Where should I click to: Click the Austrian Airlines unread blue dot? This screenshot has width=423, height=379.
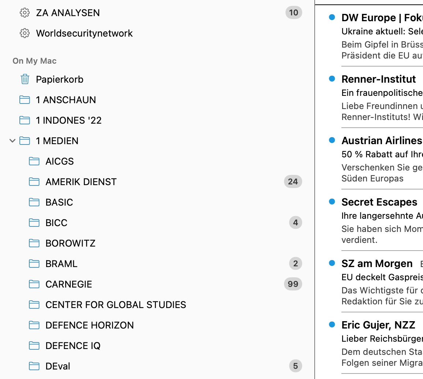pos(332,140)
